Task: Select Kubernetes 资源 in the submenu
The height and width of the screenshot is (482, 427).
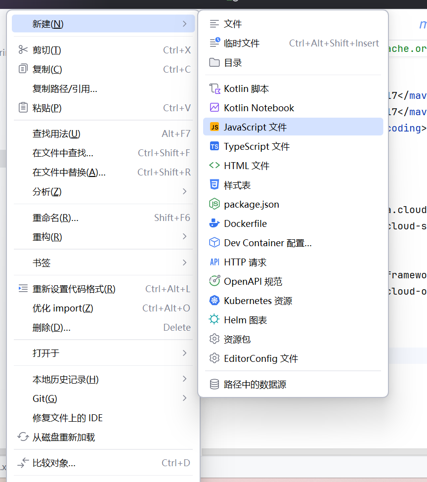Action: 293,301
